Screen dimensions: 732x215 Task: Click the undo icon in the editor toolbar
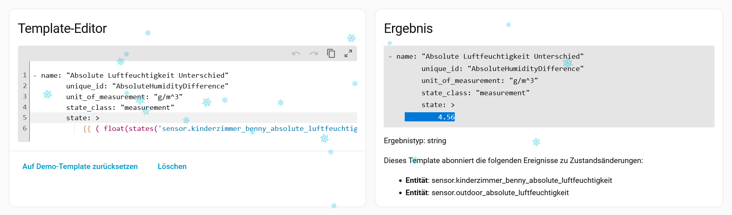[x=296, y=54]
